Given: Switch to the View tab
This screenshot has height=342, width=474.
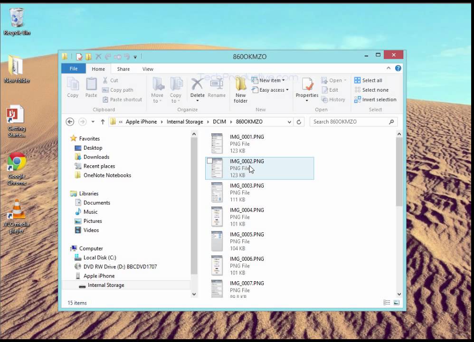Looking at the screenshot, I should (x=148, y=69).
